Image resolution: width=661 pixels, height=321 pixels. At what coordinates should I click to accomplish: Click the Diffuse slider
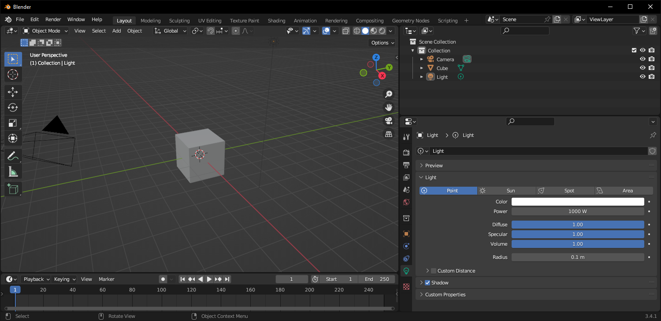point(578,225)
